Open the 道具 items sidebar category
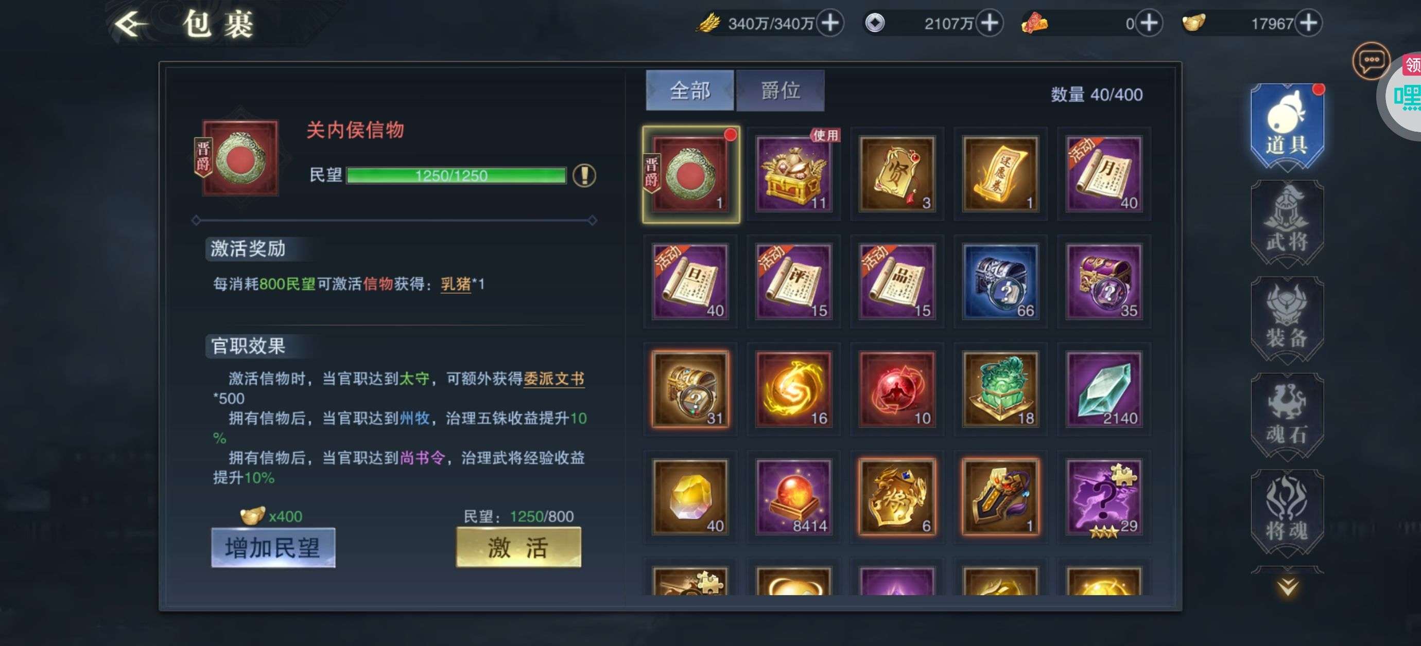 1287,126
